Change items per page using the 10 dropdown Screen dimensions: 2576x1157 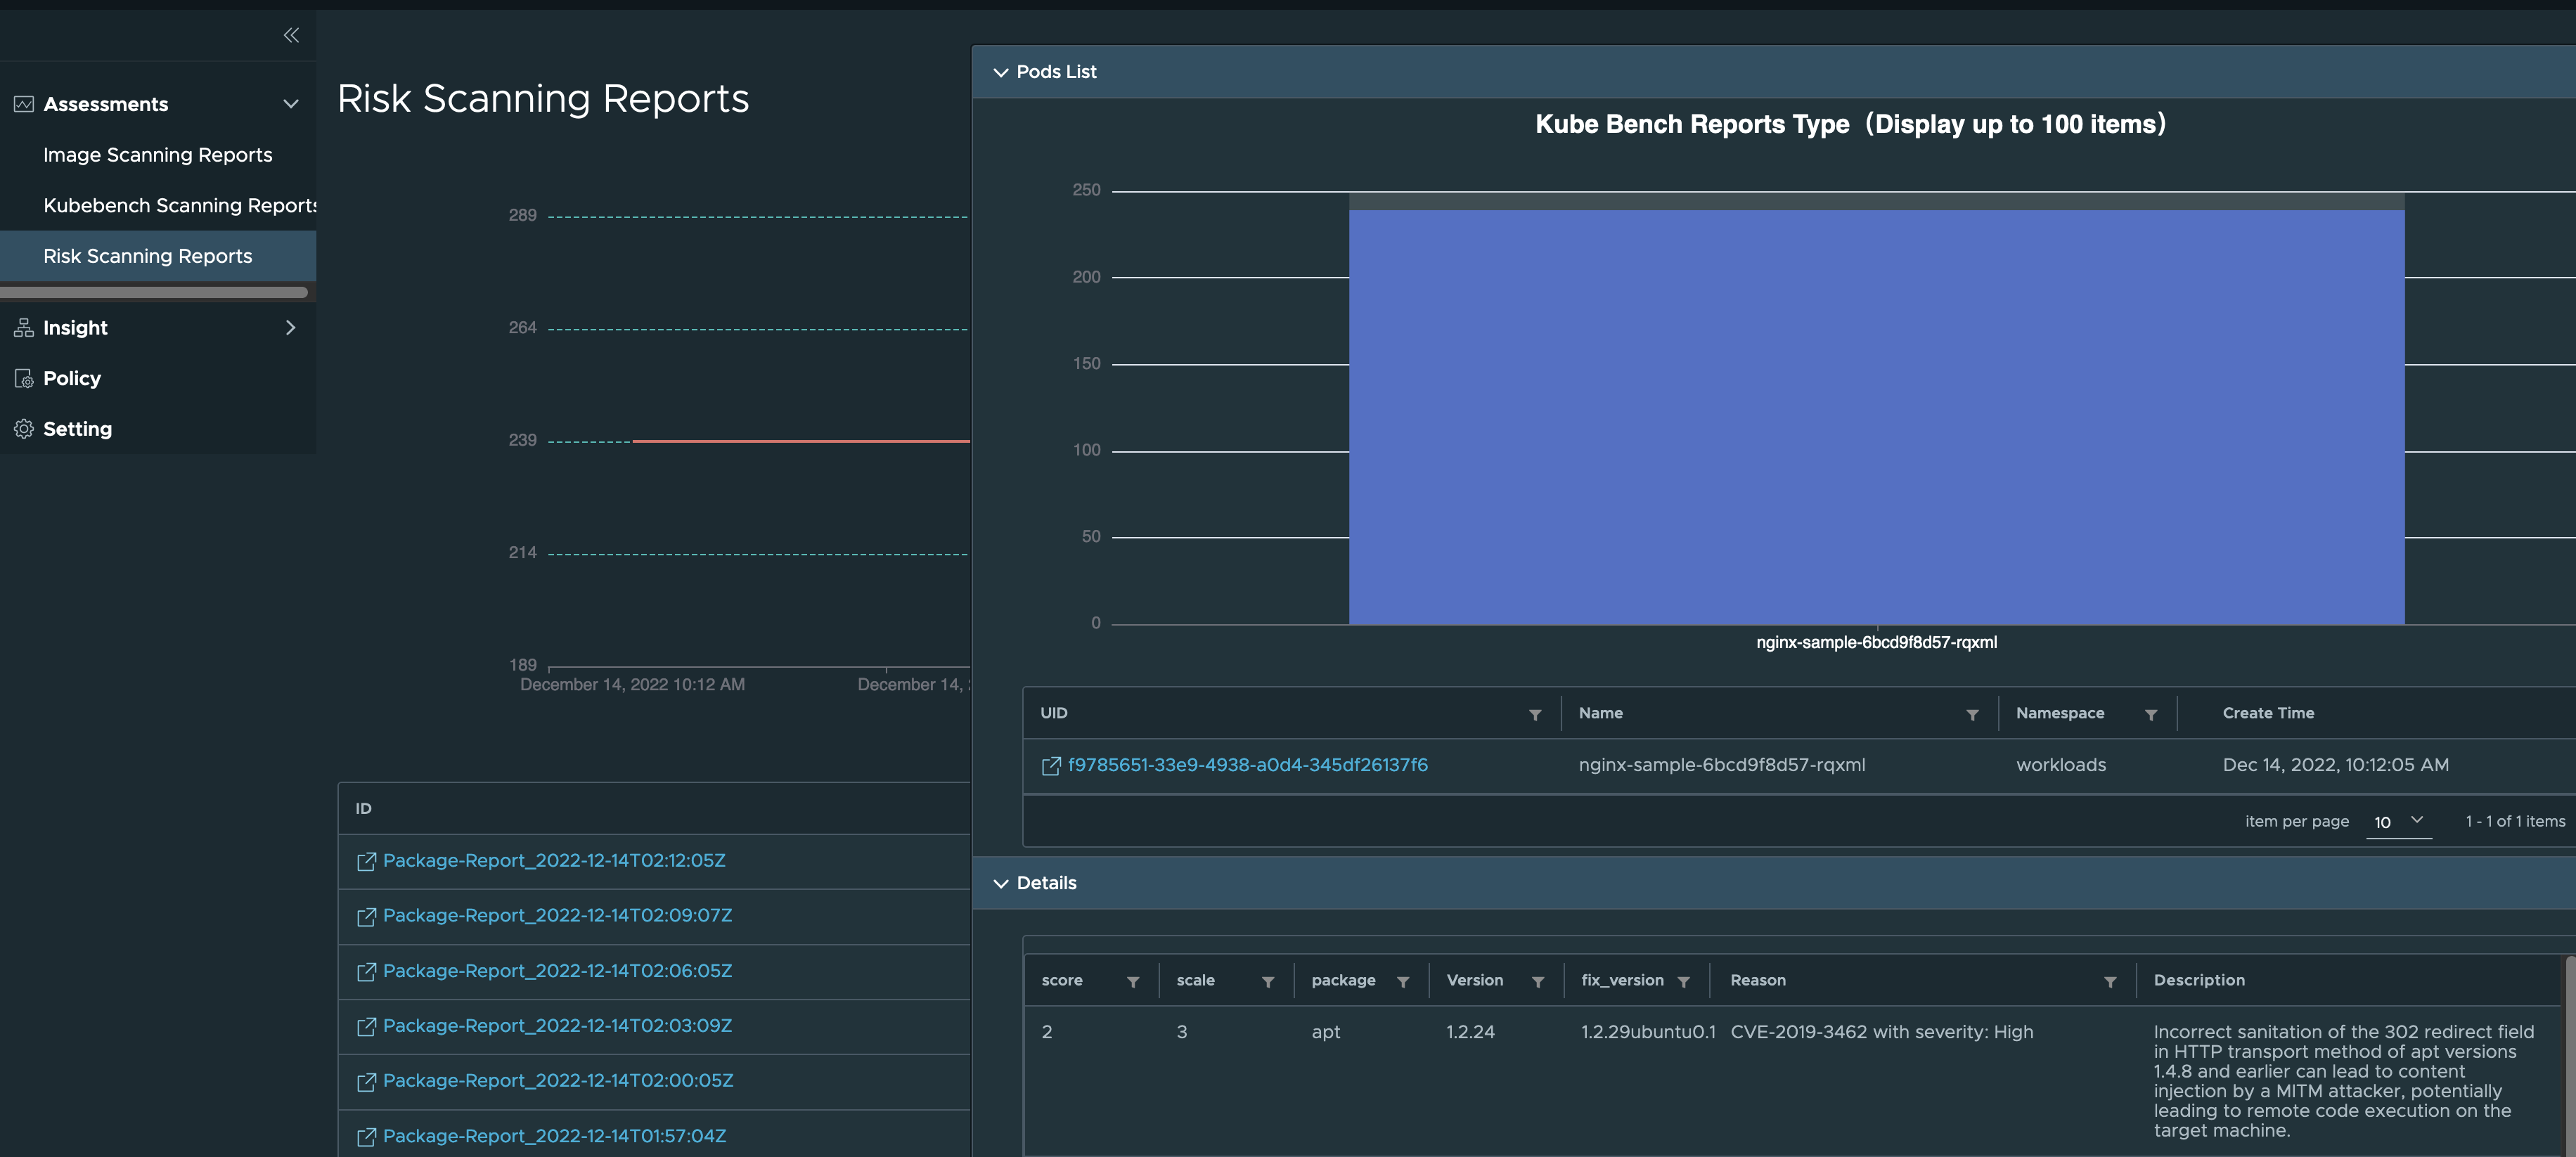[2398, 821]
